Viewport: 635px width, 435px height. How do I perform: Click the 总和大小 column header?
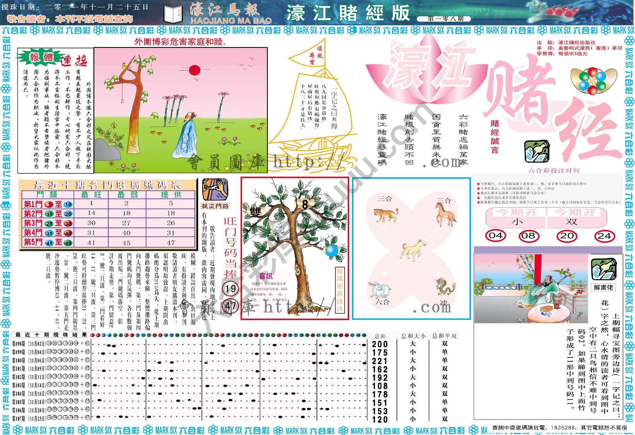414,336
